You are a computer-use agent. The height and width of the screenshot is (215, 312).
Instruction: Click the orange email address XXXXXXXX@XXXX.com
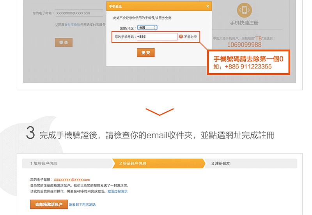click(72, 180)
